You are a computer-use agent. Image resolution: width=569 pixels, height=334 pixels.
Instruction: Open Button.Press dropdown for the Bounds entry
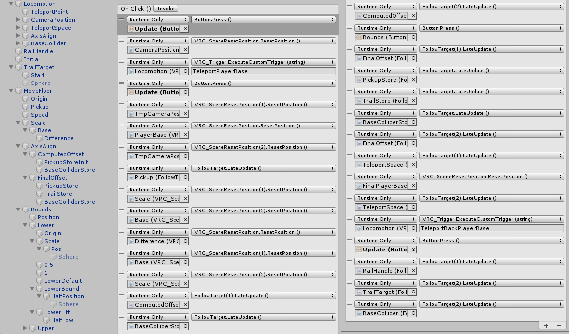491,28
